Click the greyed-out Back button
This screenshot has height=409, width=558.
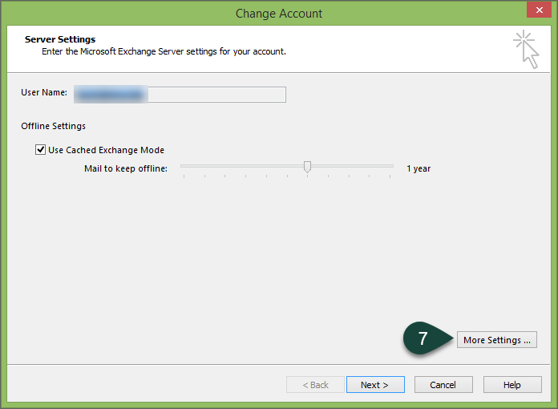[315, 385]
